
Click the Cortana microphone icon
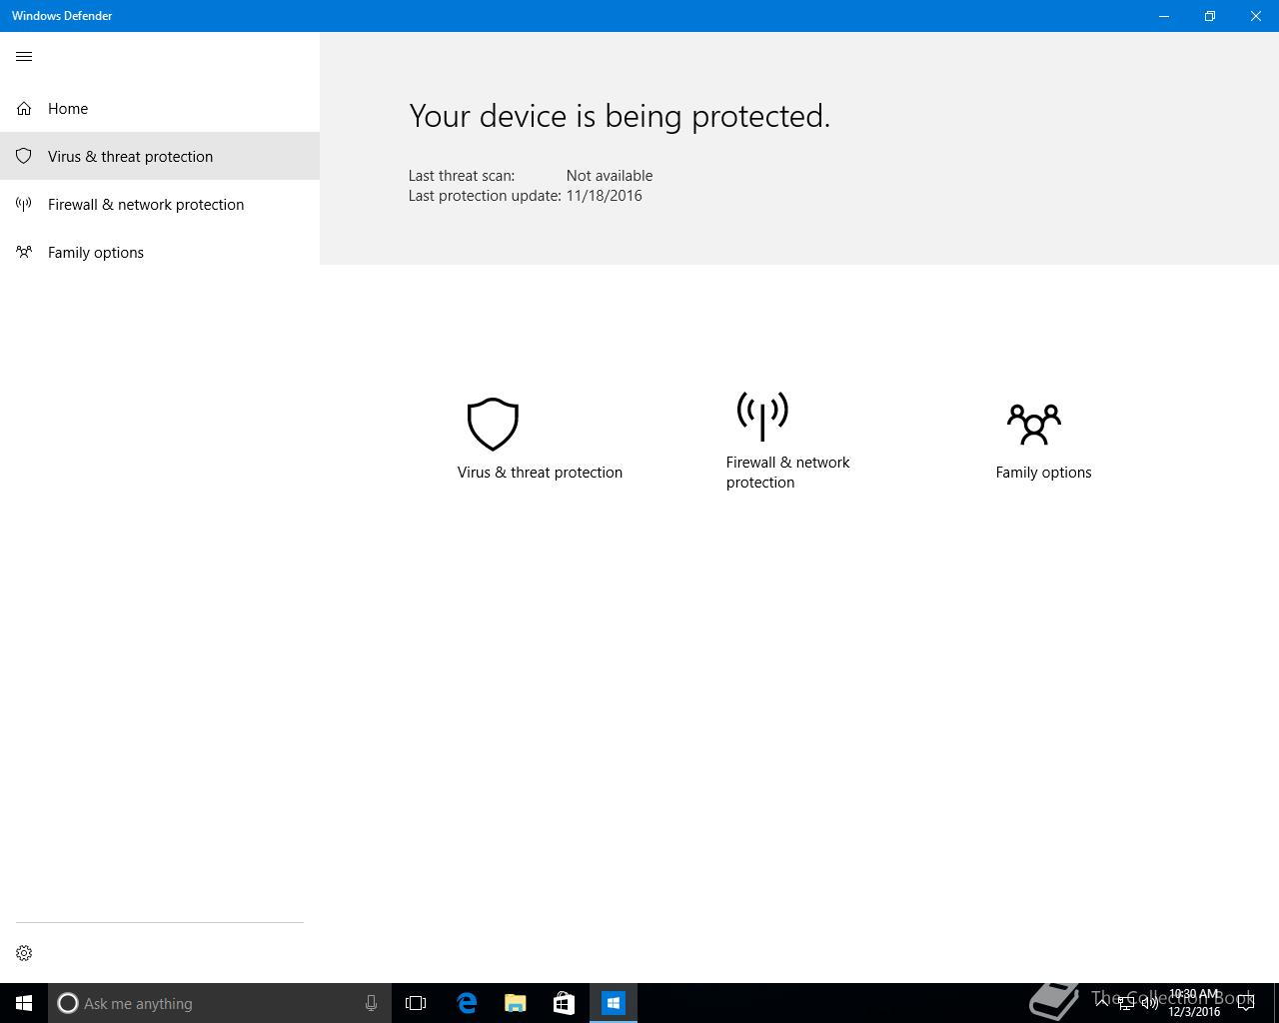pyautogui.click(x=371, y=1003)
